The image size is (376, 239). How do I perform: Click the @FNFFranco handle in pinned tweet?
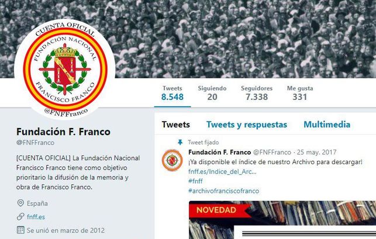pos(272,152)
